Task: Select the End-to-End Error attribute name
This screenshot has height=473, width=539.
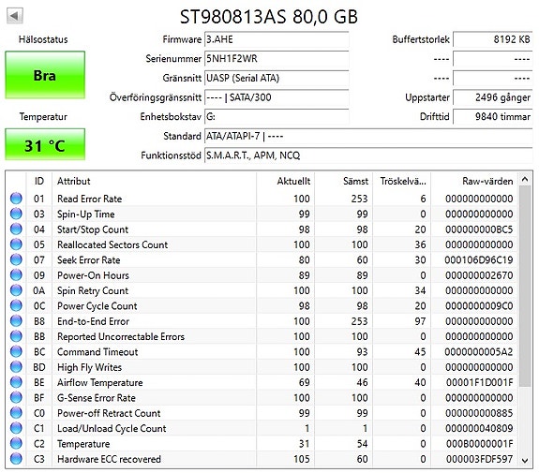Action: [x=93, y=321]
